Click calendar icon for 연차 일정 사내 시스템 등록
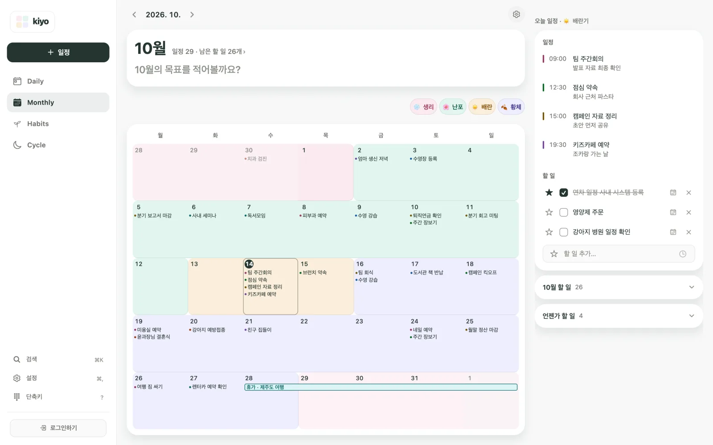The height and width of the screenshot is (445, 713). click(x=673, y=193)
